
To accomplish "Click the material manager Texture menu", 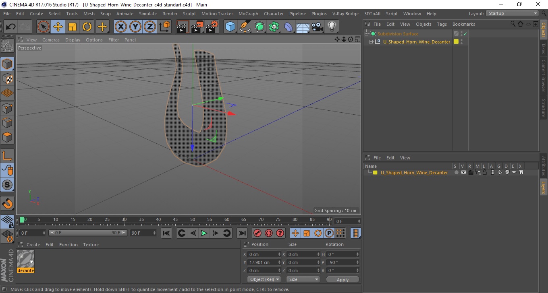I will pyautogui.click(x=91, y=245).
